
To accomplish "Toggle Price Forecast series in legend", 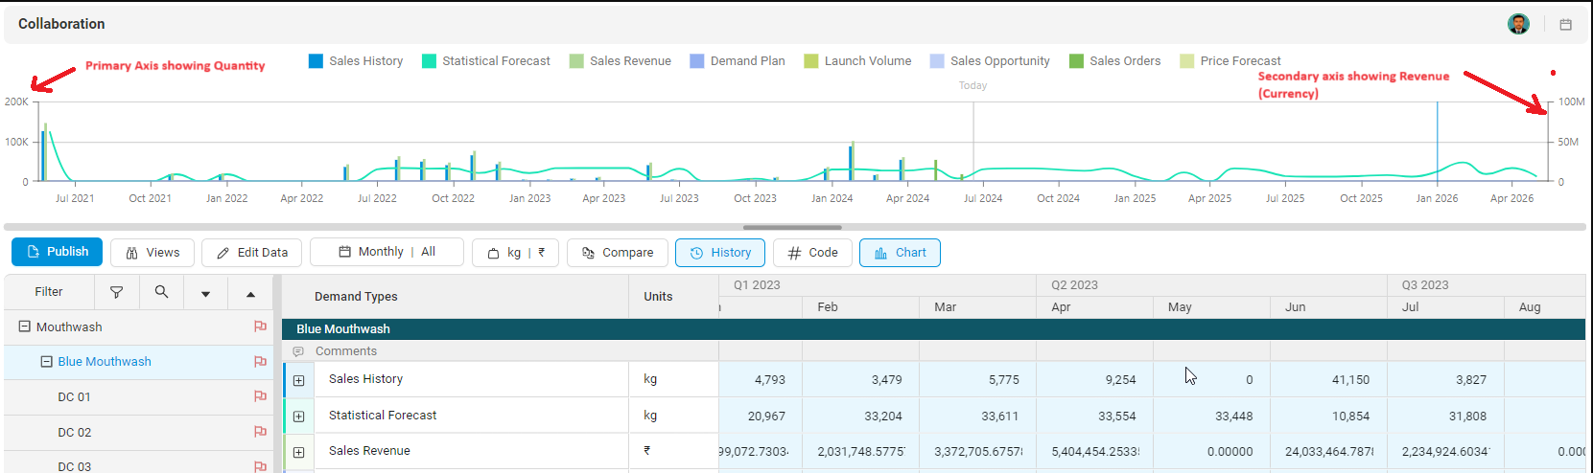I will [1230, 60].
